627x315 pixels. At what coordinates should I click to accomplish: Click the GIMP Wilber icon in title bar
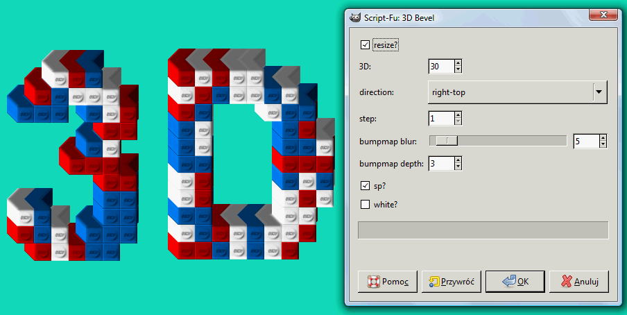[x=354, y=17]
